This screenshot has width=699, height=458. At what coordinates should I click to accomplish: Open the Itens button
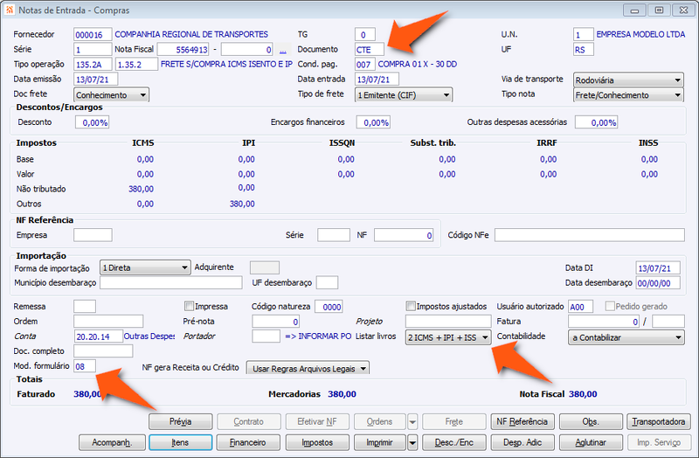tap(180, 442)
